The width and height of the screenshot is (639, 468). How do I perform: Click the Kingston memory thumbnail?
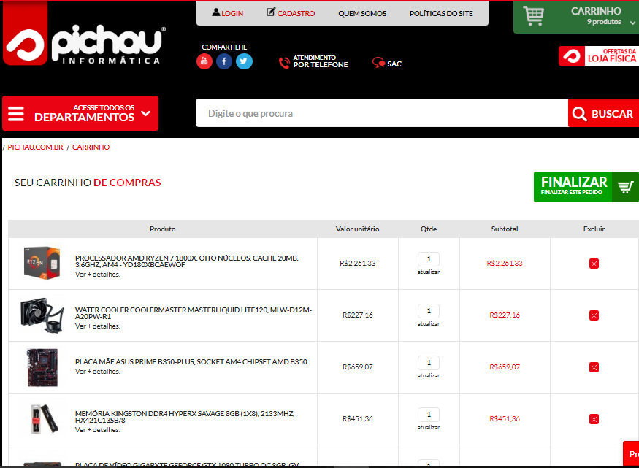click(x=44, y=418)
